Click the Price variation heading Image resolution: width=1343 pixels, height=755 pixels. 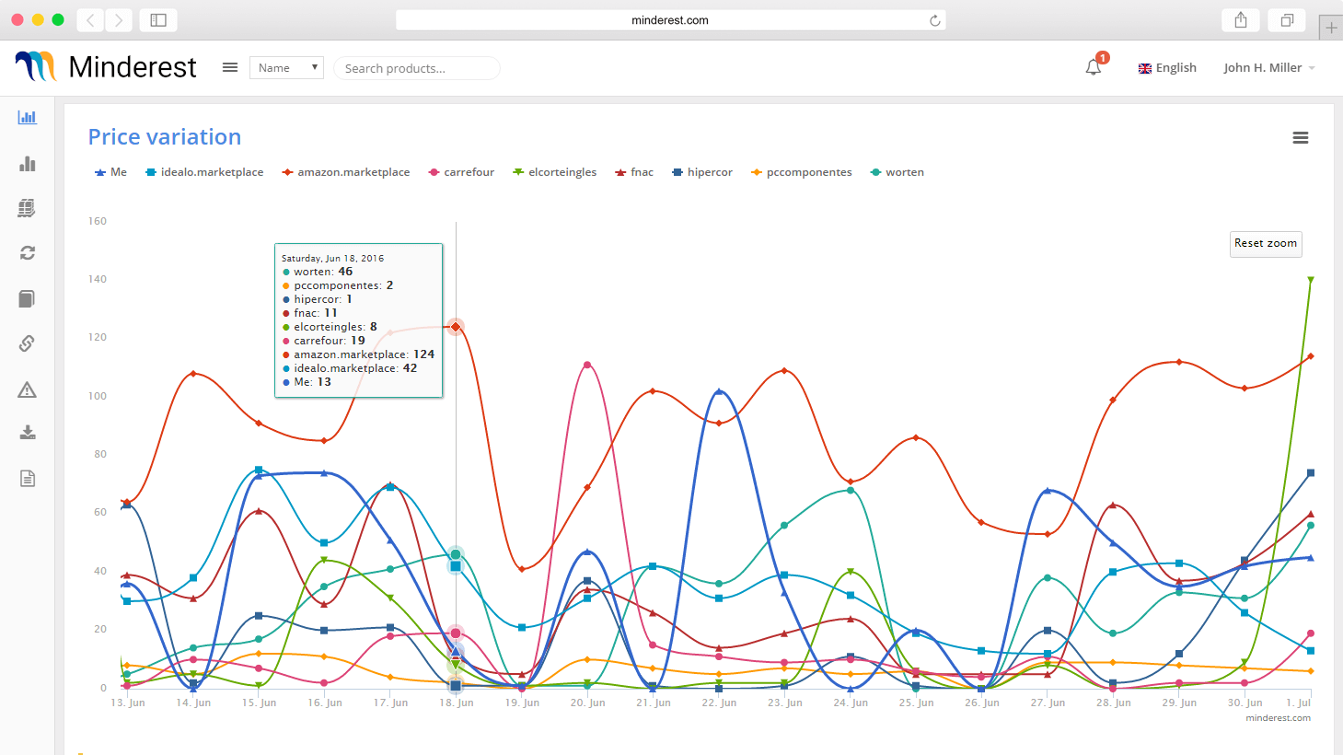tap(165, 137)
